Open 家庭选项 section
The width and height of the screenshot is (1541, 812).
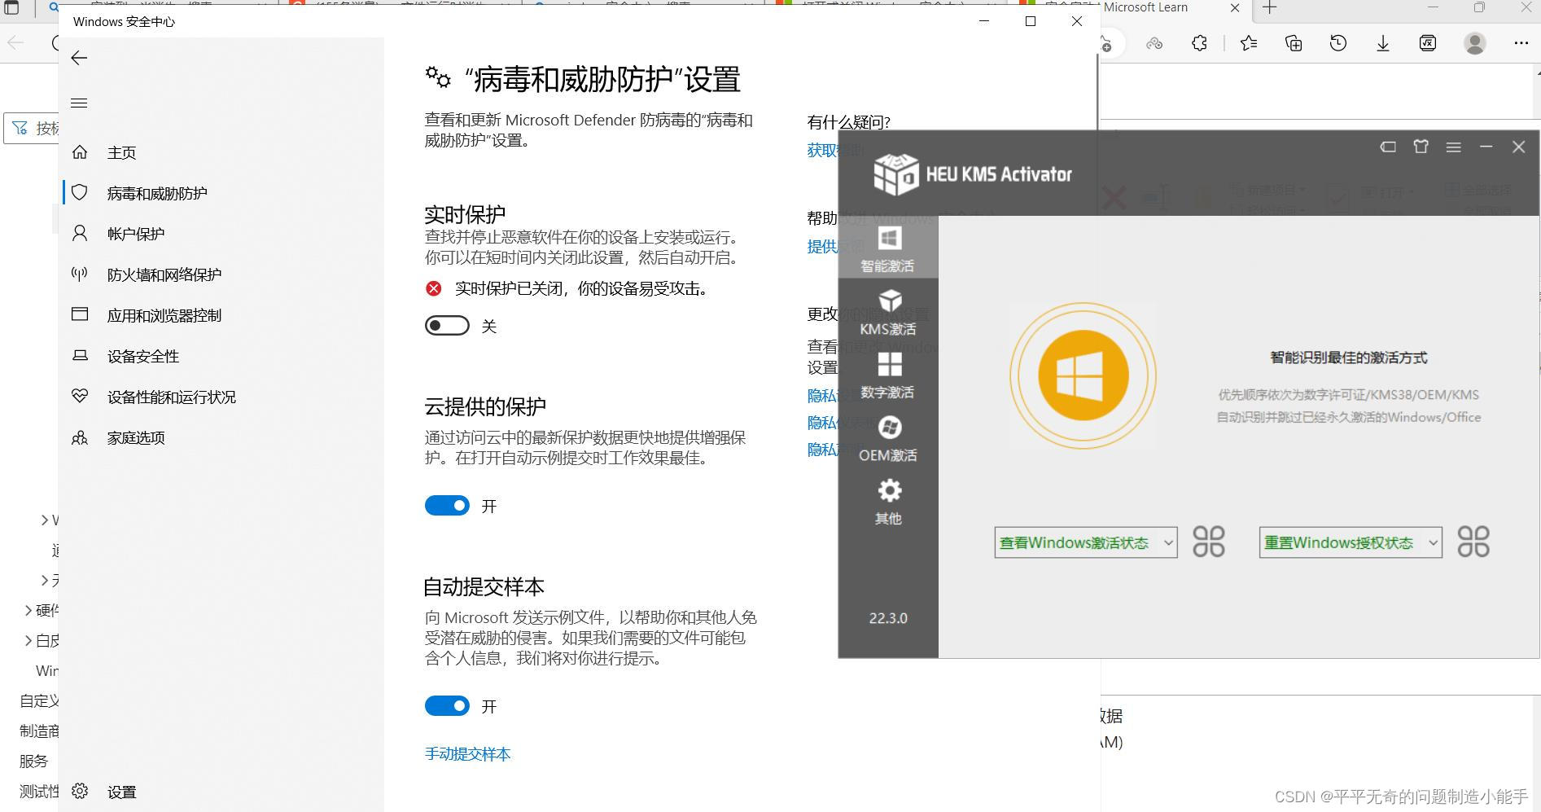coord(136,437)
